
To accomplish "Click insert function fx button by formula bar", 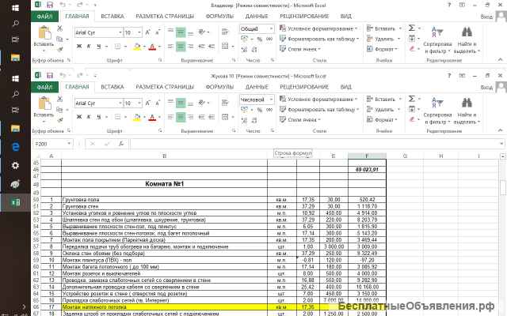I will coord(120,144).
